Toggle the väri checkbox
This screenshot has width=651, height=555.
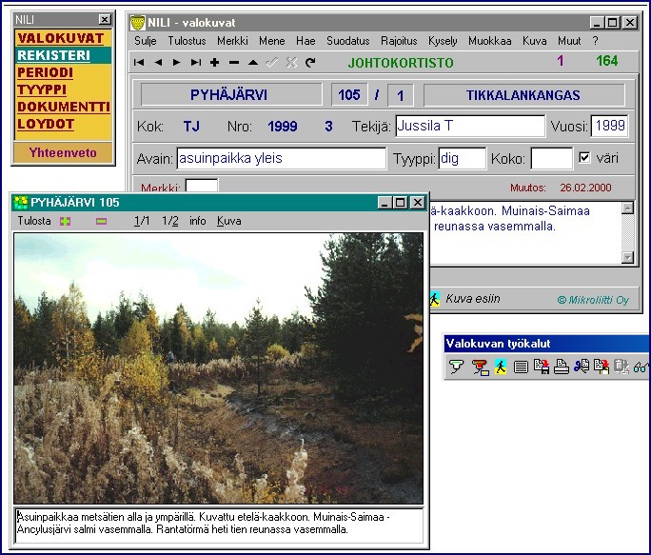(585, 158)
